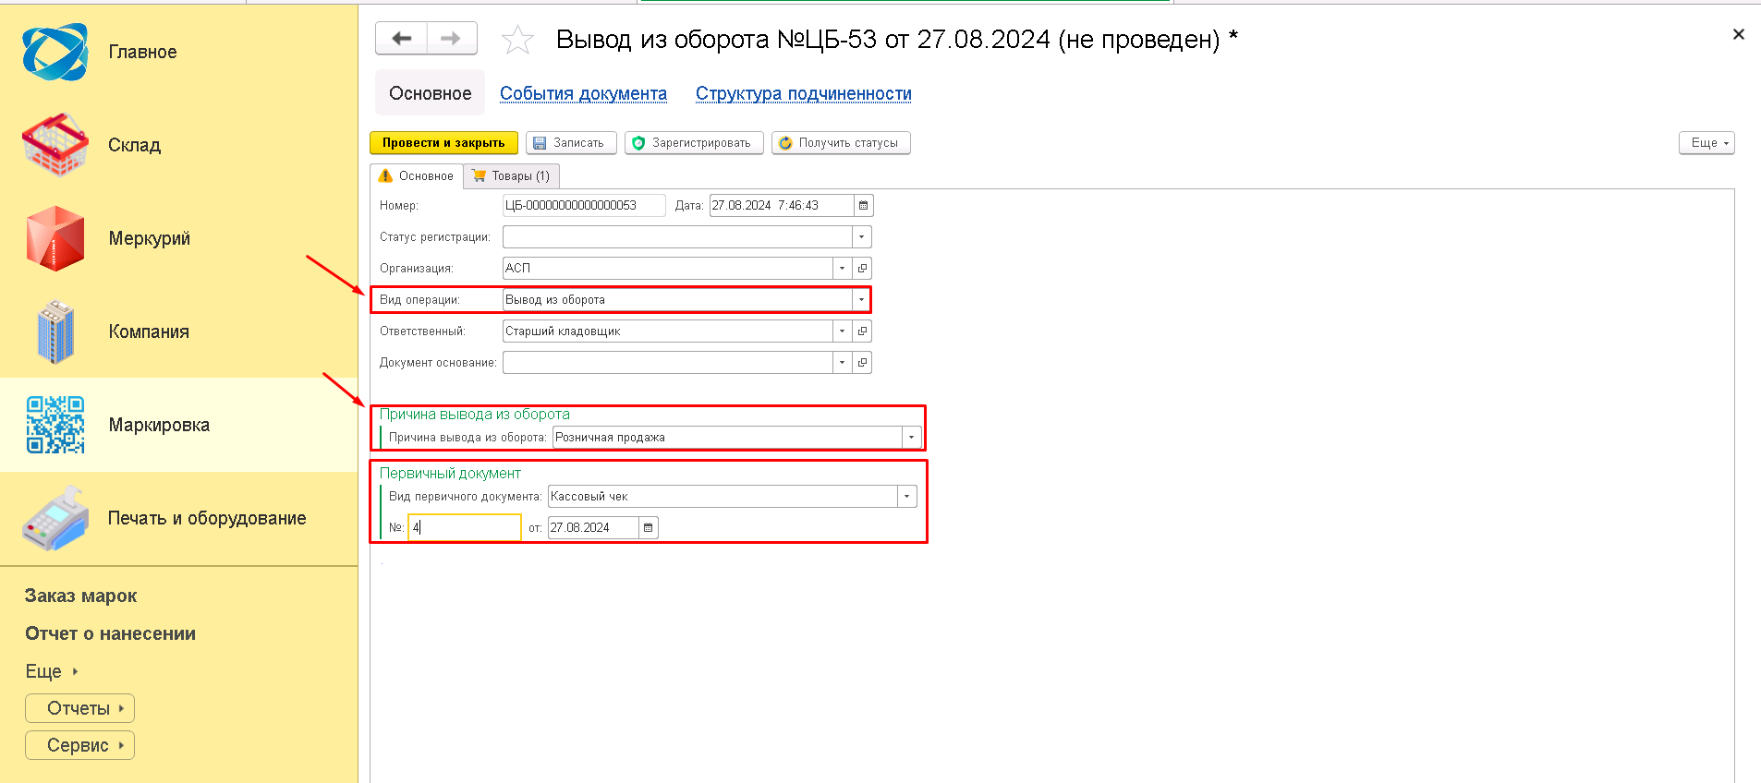Open События документа link
Viewport: 1761px width, 783px height.
(x=583, y=93)
